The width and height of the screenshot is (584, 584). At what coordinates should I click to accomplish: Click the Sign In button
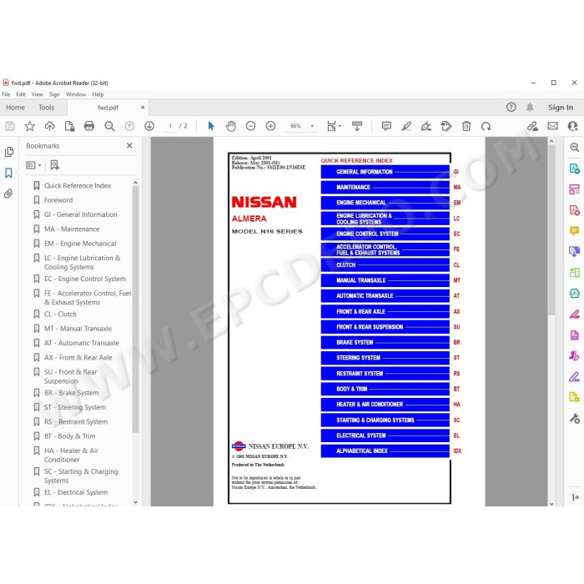[x=560, y=108]
